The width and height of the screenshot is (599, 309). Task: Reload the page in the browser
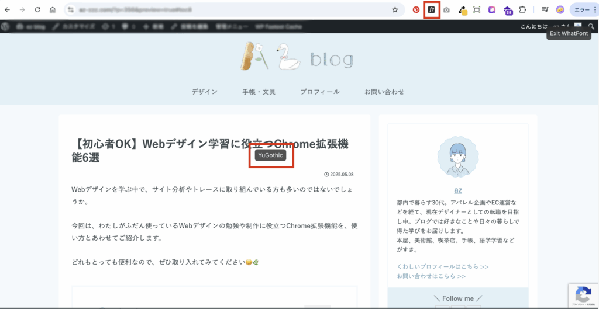coord(37,9)
